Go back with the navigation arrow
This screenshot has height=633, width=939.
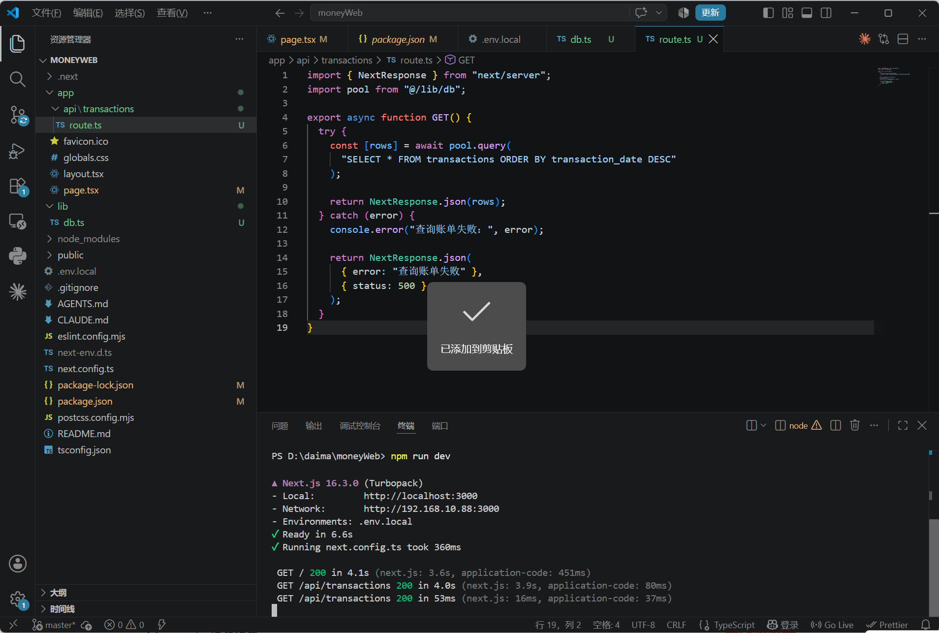click(x=280, y=13)
